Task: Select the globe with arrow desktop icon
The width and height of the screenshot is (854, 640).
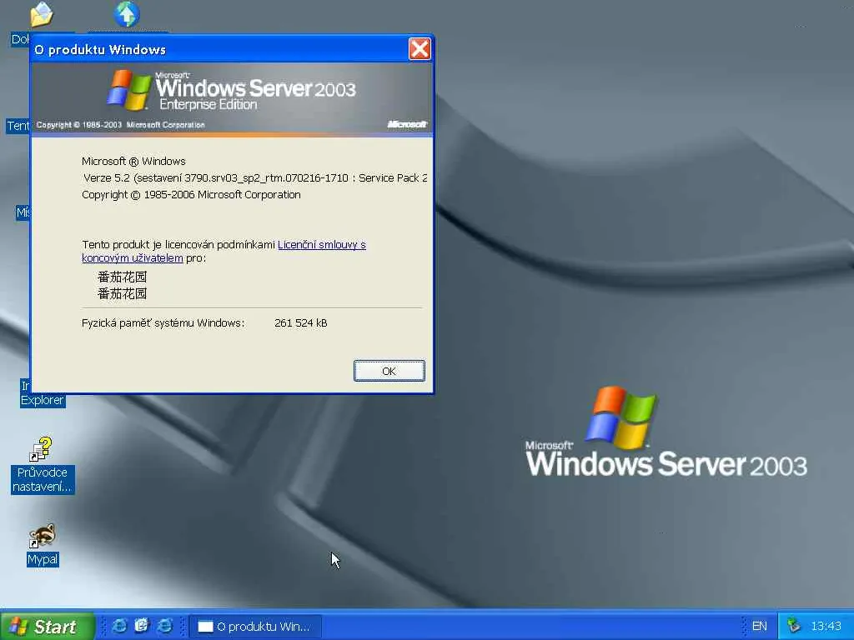Action: [x=127, y=15]
